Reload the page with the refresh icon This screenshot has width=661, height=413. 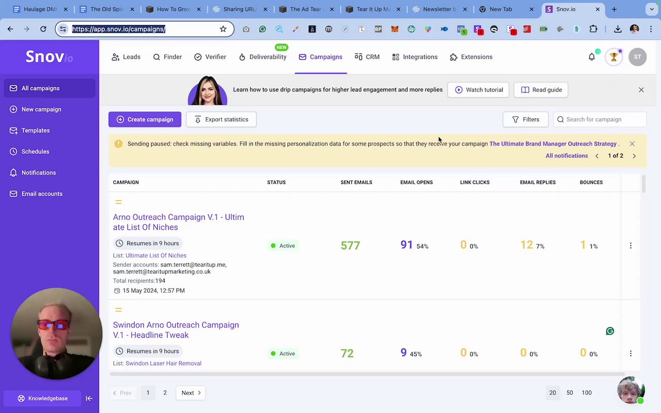point(43,29)
